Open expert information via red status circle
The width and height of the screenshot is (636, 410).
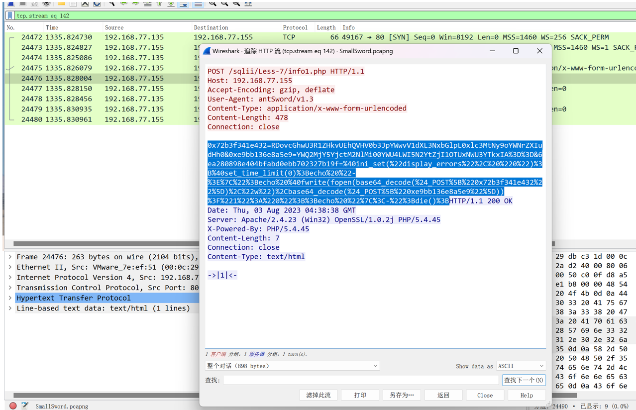[13, 406]
